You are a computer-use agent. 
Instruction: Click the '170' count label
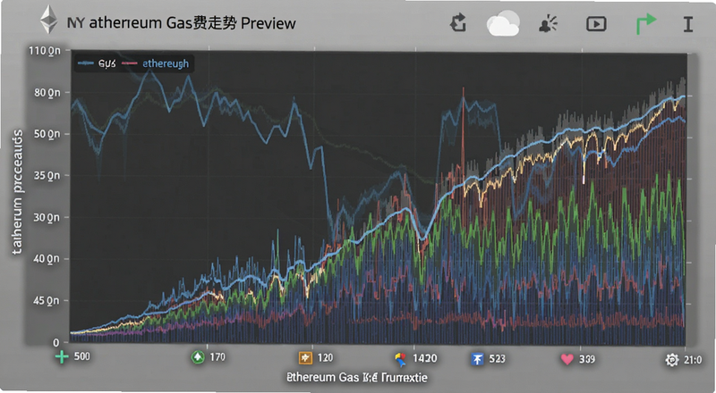click(x=217, y=357)
